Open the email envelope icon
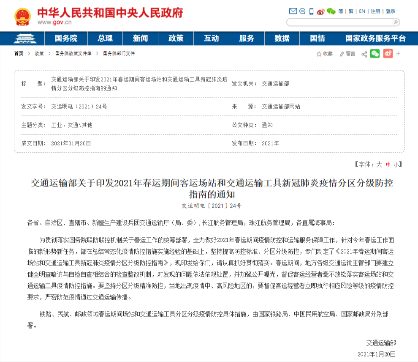 coord(293,11)
